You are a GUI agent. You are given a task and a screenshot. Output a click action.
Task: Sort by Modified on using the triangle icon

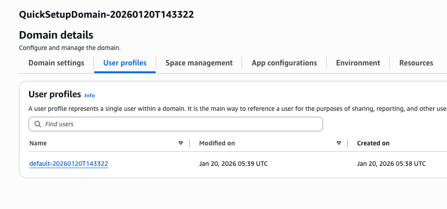(339, 143)
